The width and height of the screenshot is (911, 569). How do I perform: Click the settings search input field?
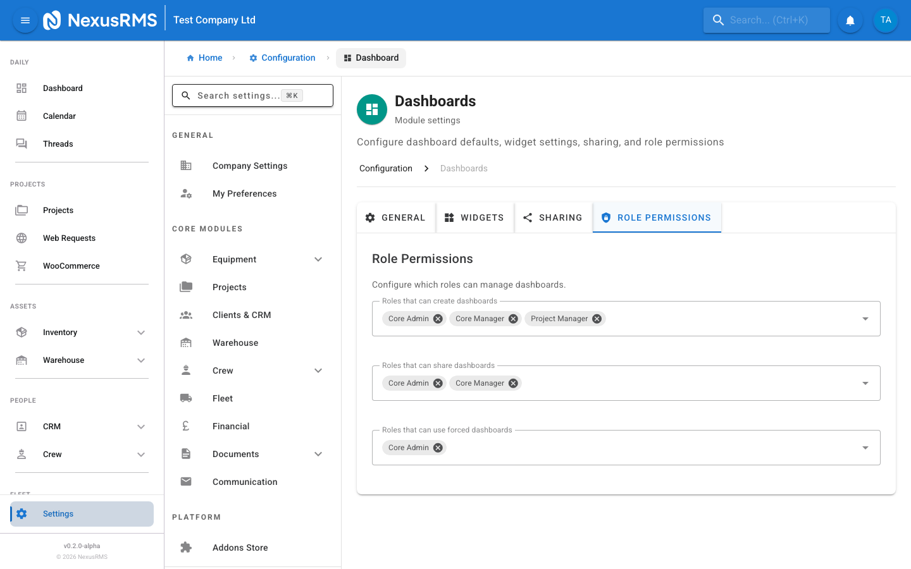click(x=252, y=95)
